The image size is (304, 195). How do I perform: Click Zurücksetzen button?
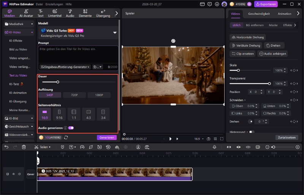tap(287, 137)
